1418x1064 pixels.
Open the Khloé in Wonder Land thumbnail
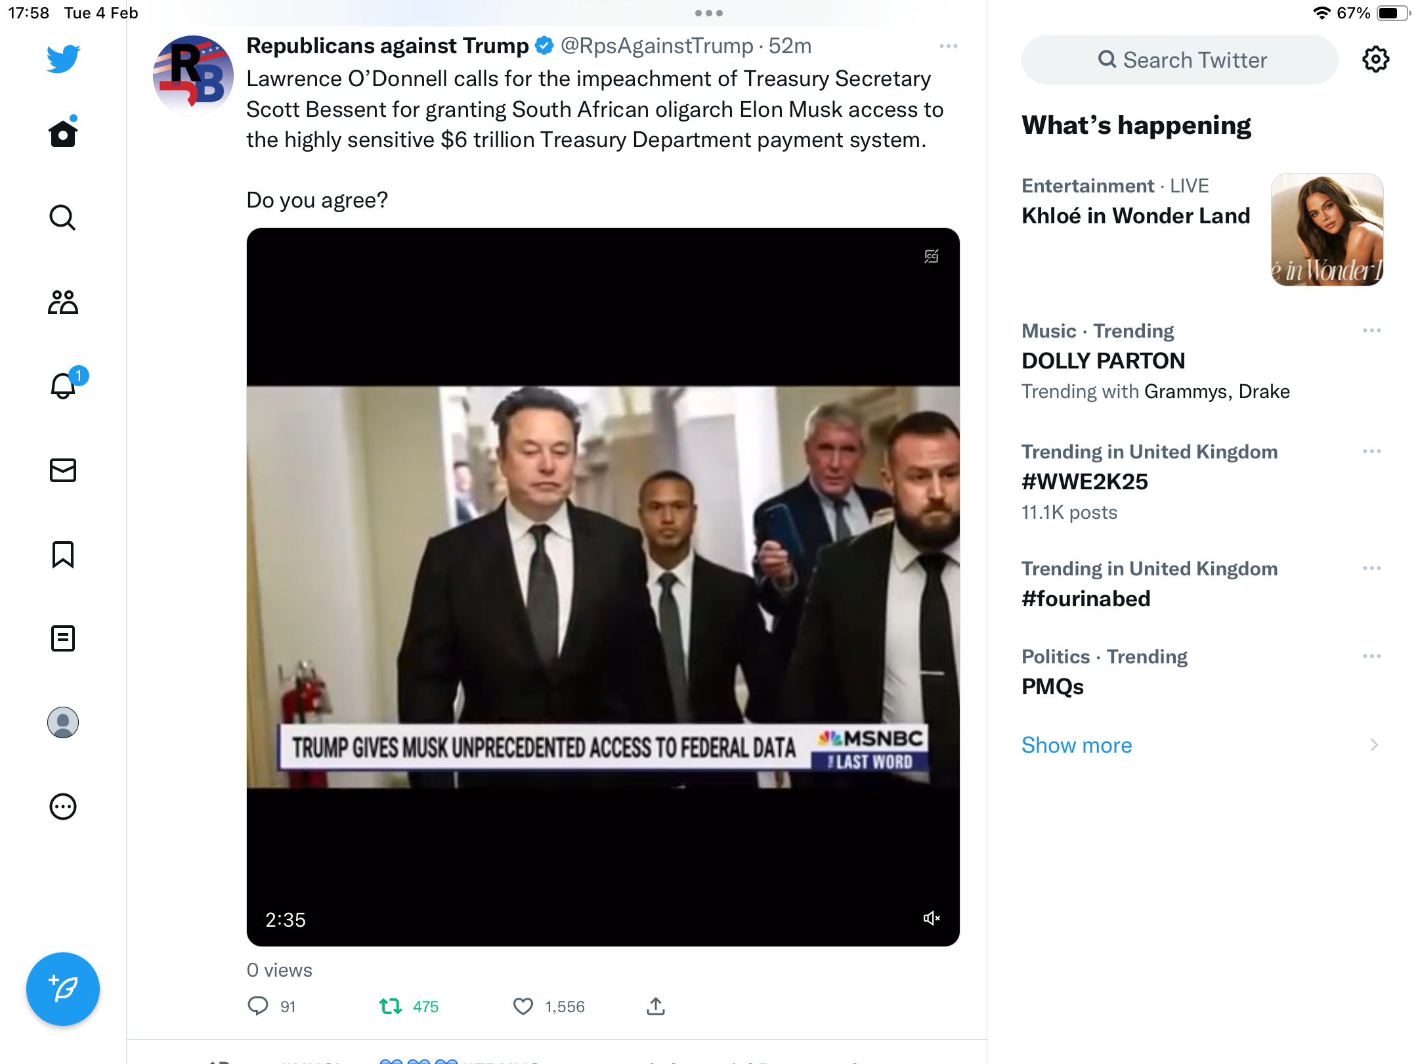point(1327,230)
